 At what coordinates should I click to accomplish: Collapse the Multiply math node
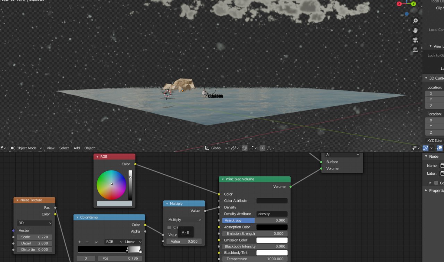click(167, 203)
